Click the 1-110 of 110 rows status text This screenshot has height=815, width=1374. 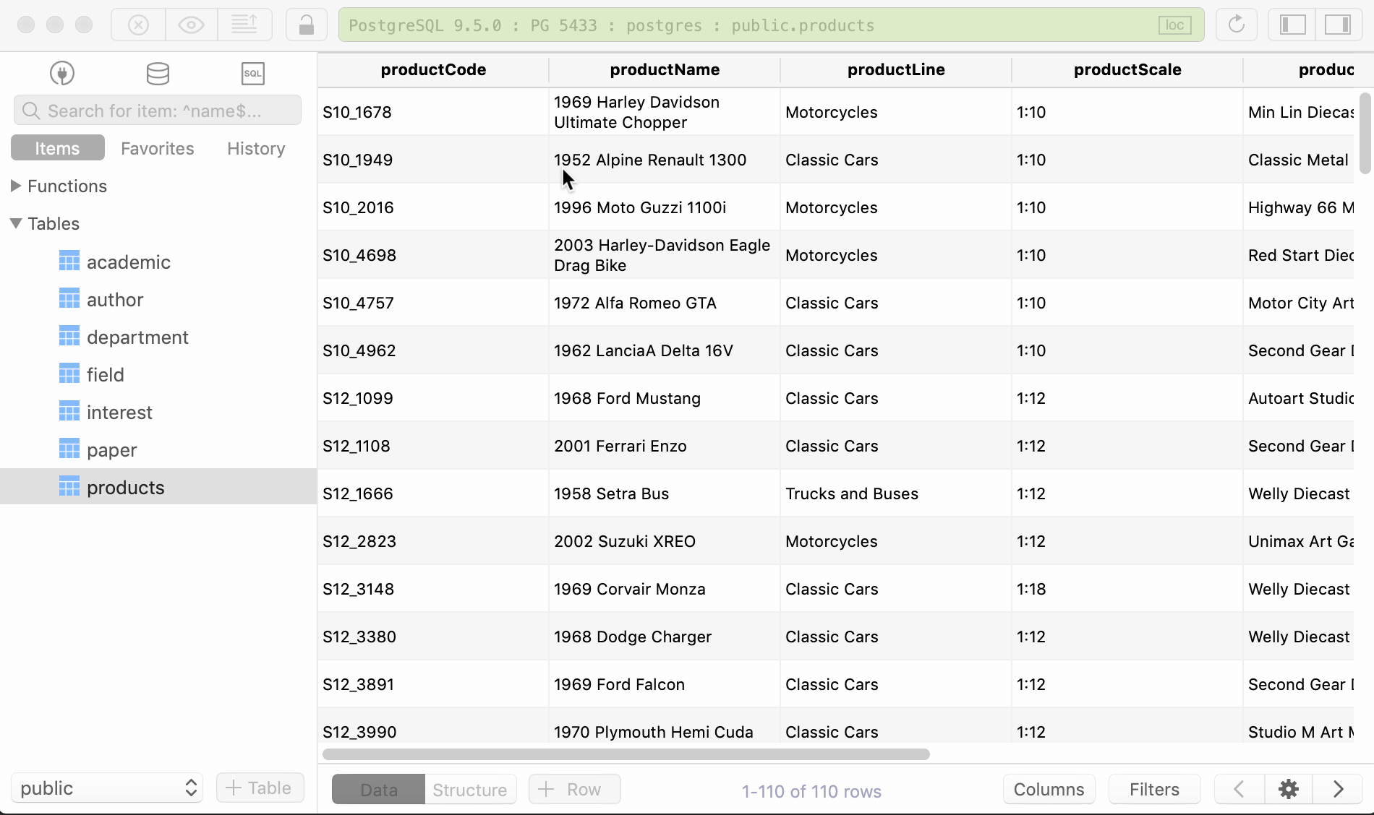point(811,791)
